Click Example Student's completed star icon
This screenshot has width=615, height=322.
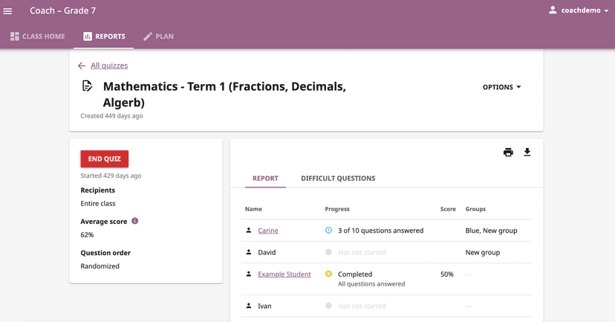[329, 274]
